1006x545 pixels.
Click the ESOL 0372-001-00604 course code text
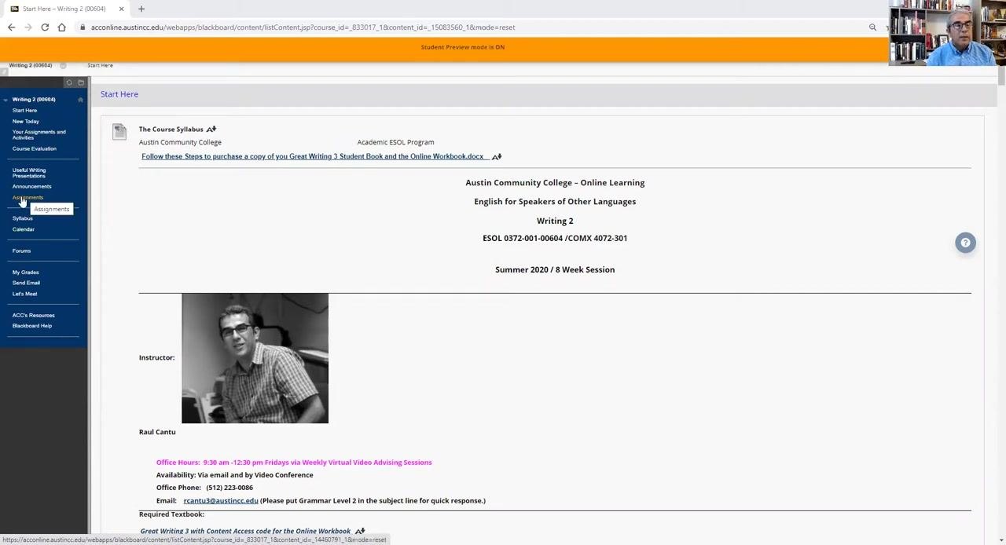555,238
